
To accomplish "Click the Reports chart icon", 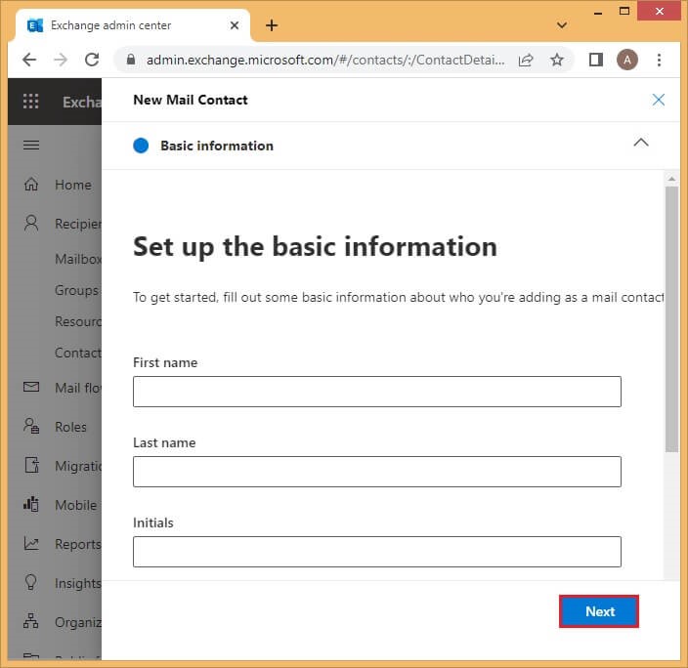I will (30, 543).
